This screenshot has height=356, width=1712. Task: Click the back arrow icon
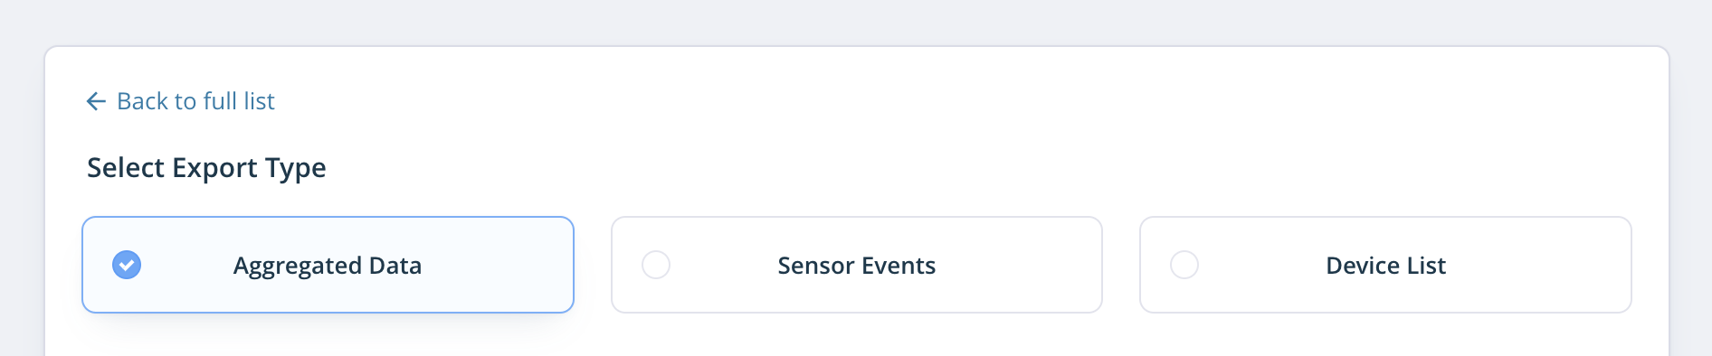pyautogui.click(x=96, y=101)
